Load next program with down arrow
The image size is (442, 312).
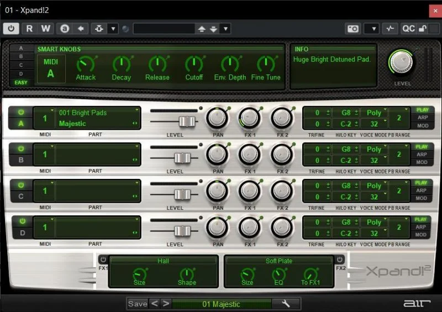pos(213,29)
